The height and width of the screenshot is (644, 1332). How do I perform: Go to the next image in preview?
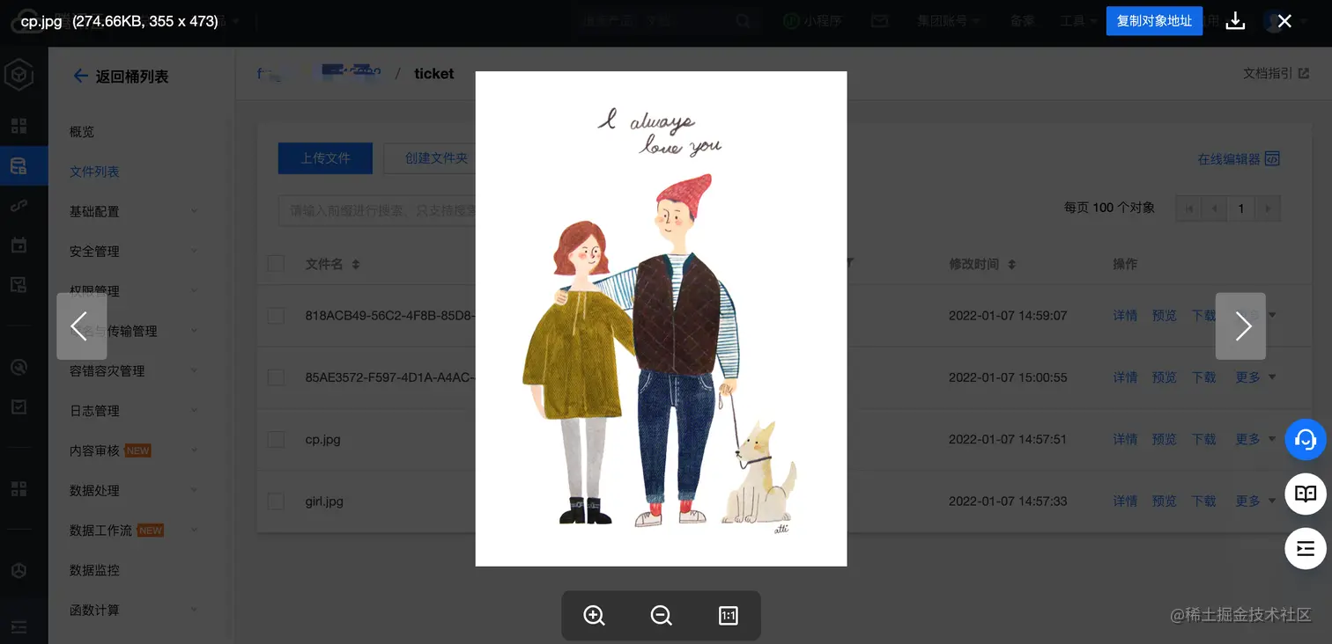click(x=1240, y=326)
